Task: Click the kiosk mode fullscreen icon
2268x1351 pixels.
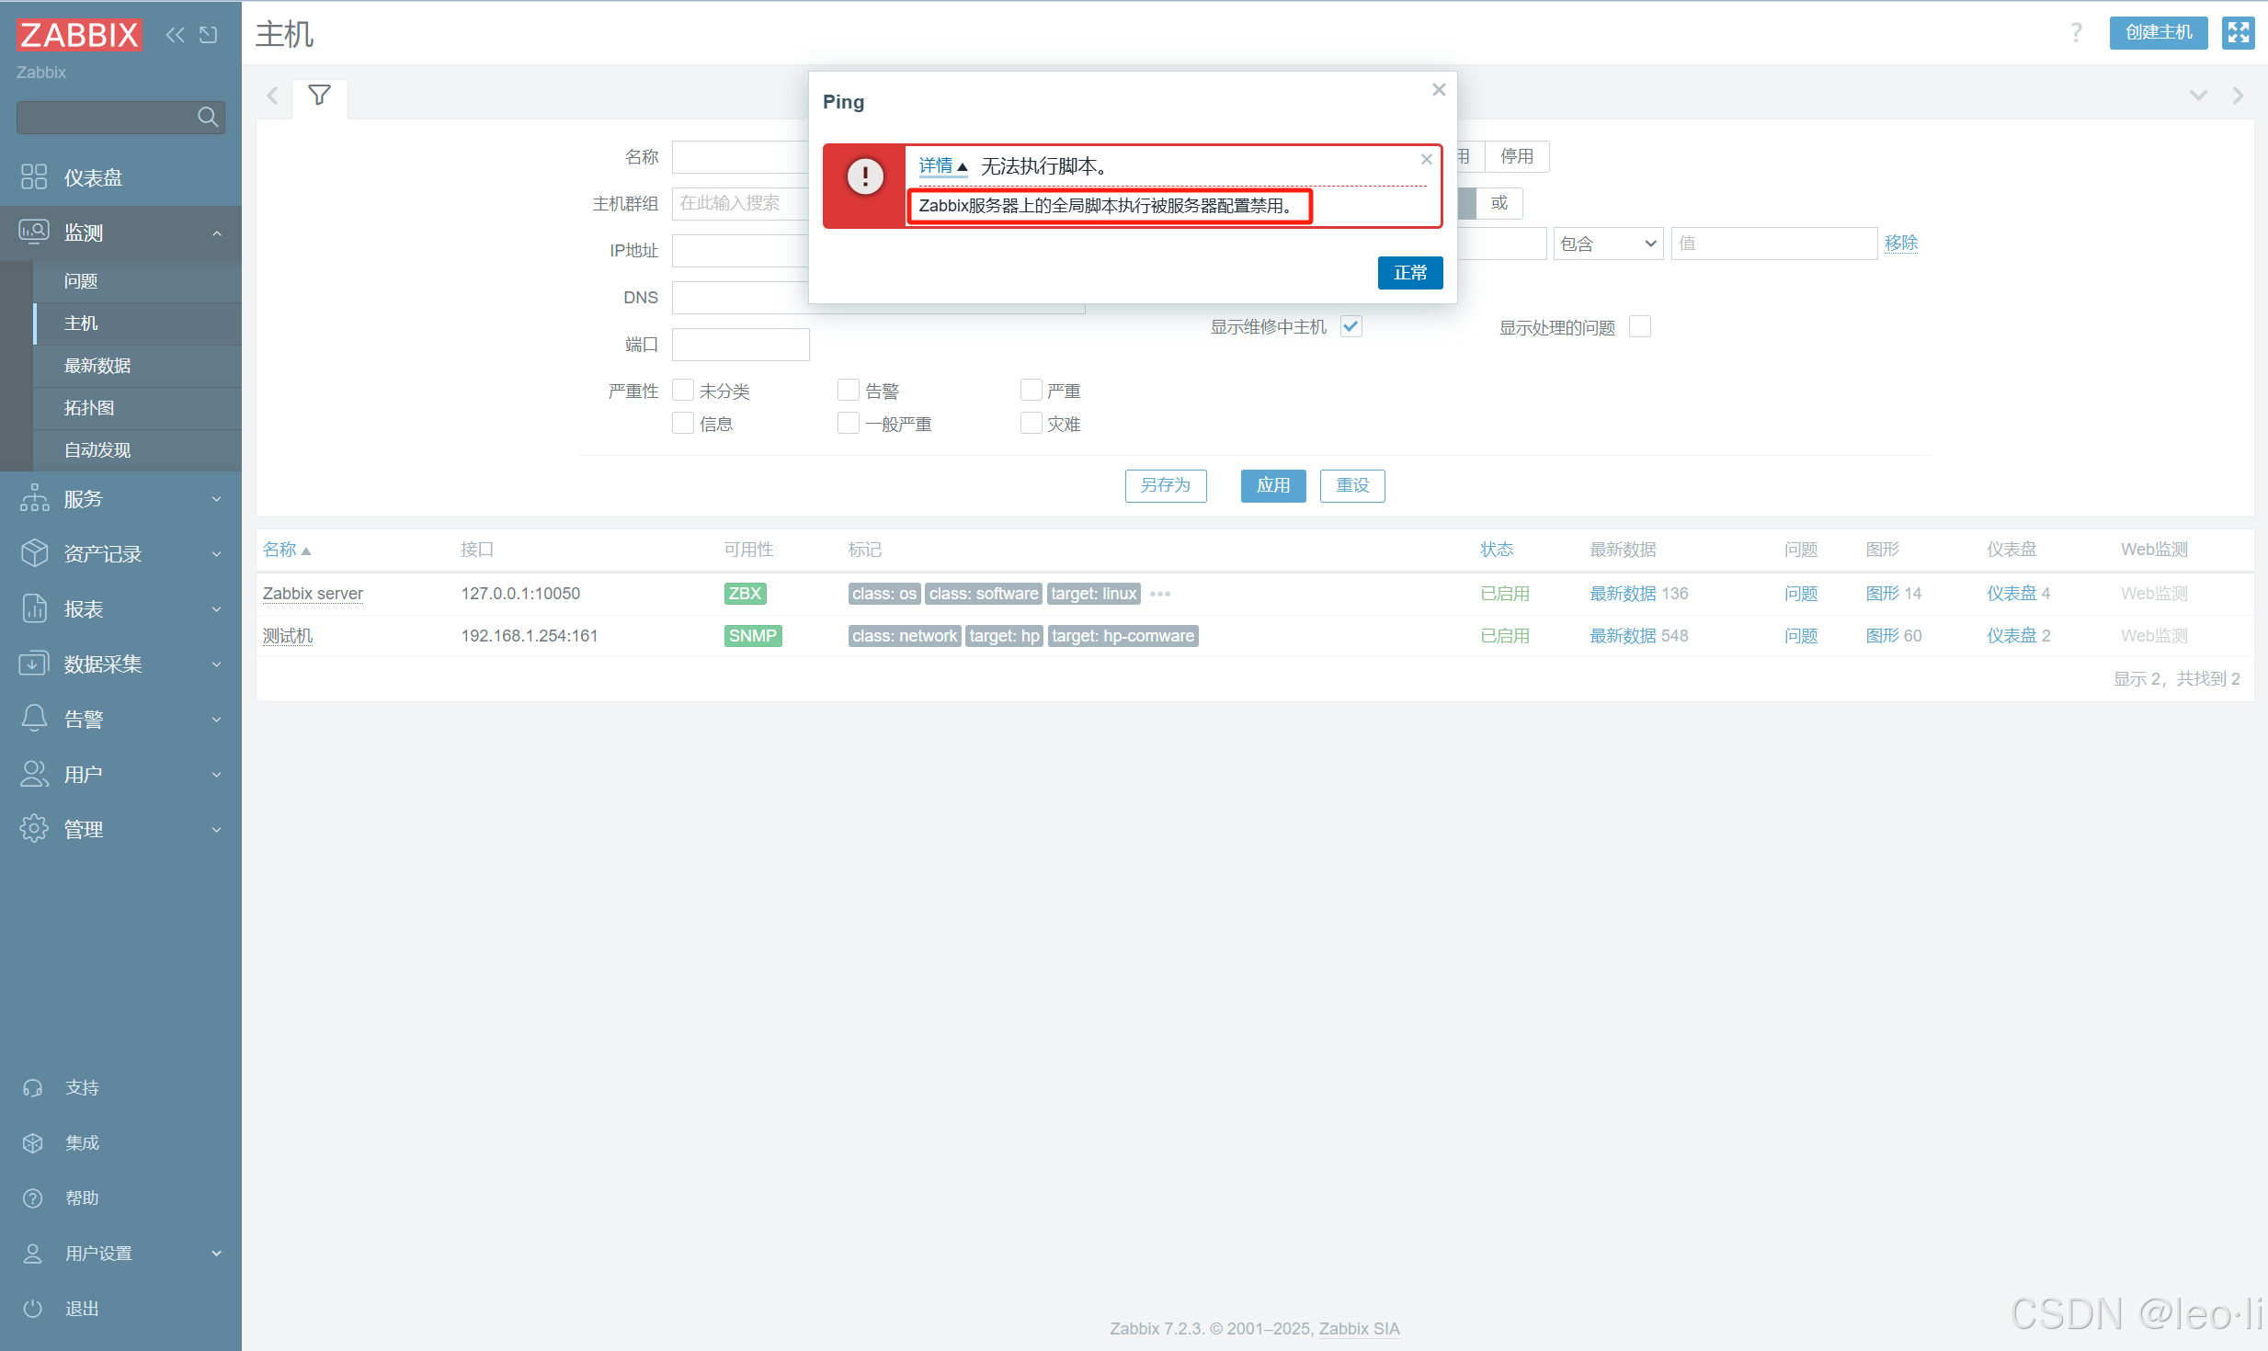Action: [2238, 33]
